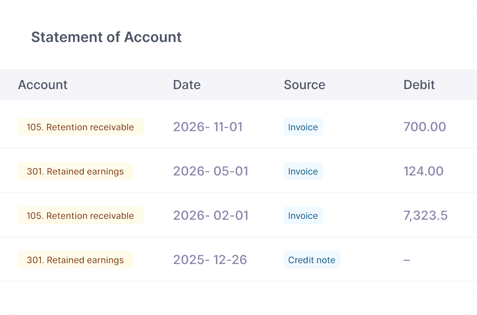Select the 7,323.5 debit amount
This screenshot has width=477, height=315.
click(x=425, y=216)
